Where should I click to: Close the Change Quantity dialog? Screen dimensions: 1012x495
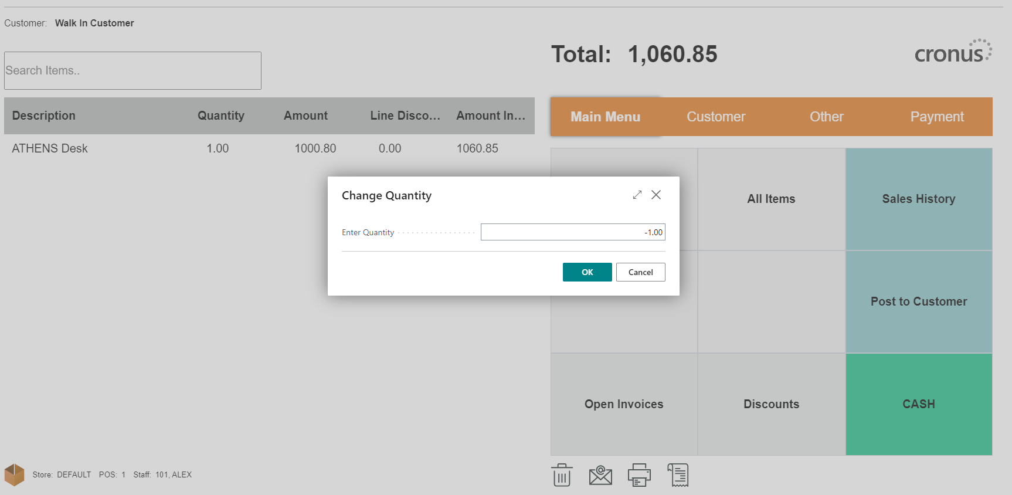(656, 195)
